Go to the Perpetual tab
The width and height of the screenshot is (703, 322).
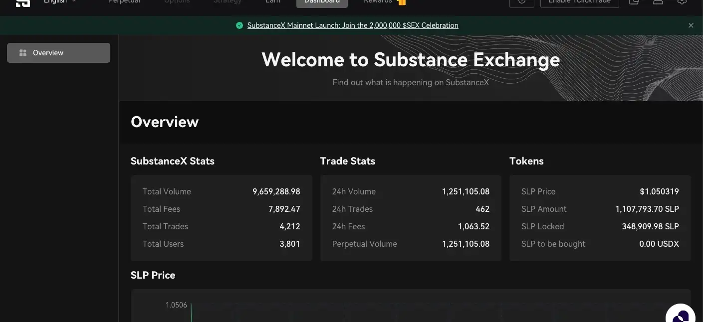point(124,2)
